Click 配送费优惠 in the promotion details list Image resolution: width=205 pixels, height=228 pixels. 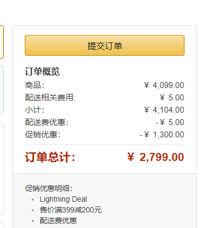(x=58, y=220)
